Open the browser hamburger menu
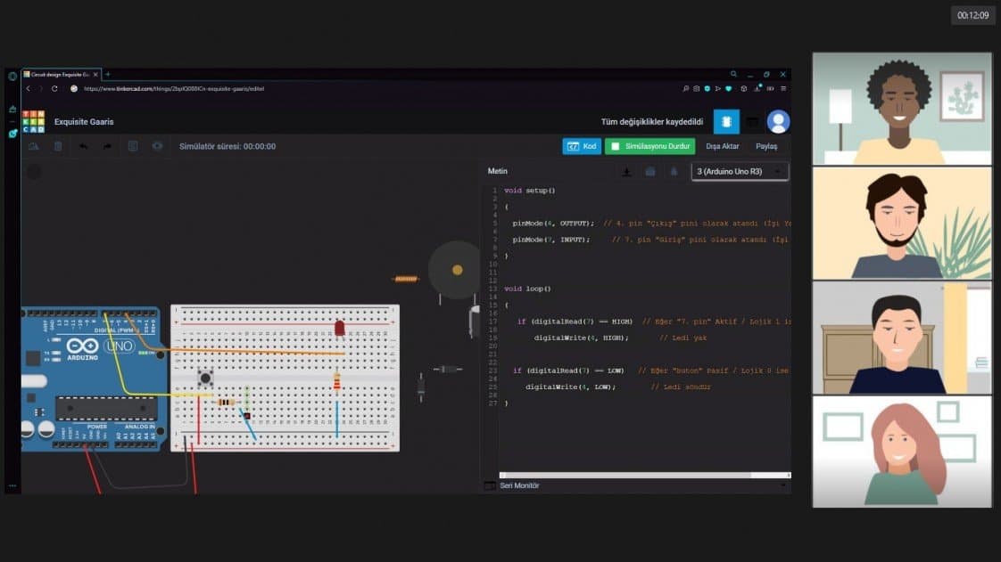Screen dimensions: 1001x562 783,88
